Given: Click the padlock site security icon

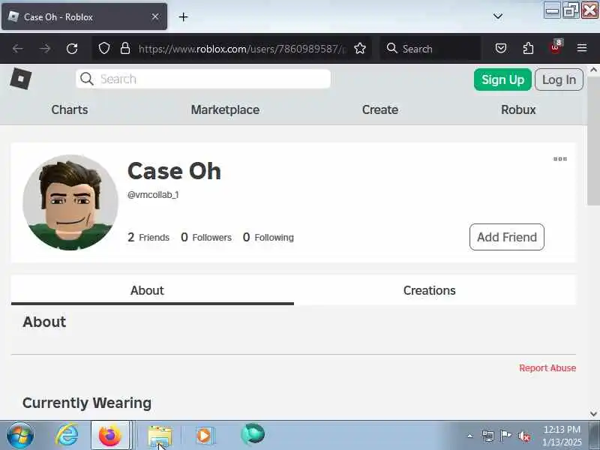Looking at the screenshot, I should coord(125,49).
